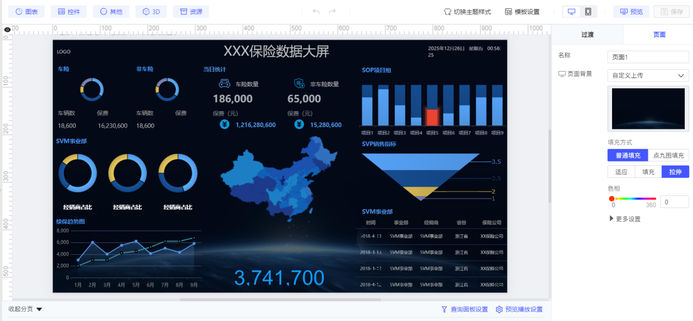
Task: Click the 当日统计 section heading
Action: [x=214, y=69]
